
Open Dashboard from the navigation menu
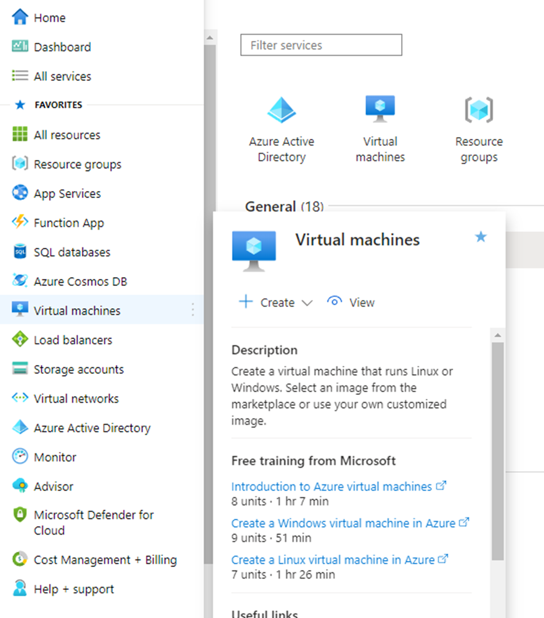[x=61, y=47]
